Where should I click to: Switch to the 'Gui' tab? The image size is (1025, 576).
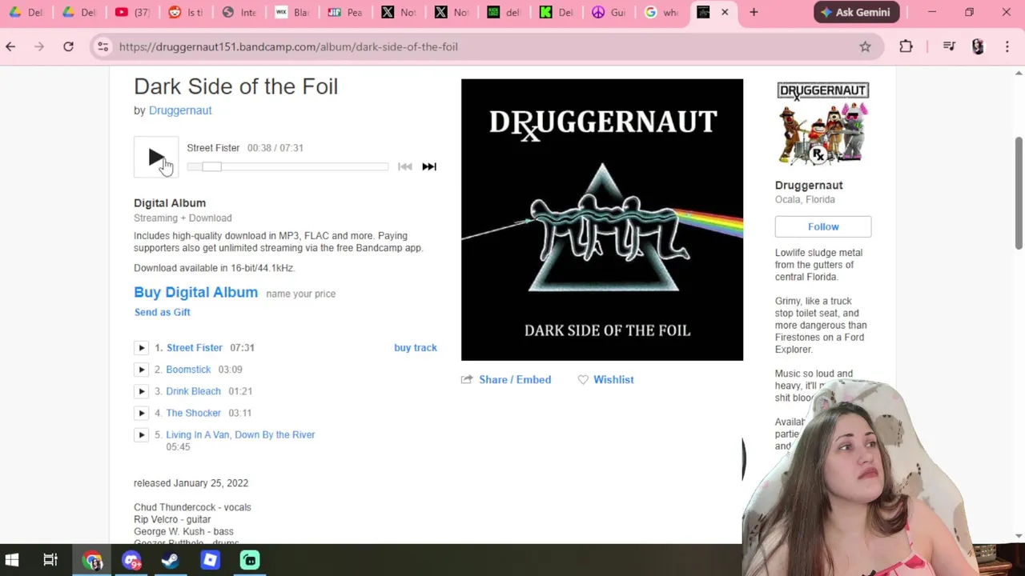(609, 12)
